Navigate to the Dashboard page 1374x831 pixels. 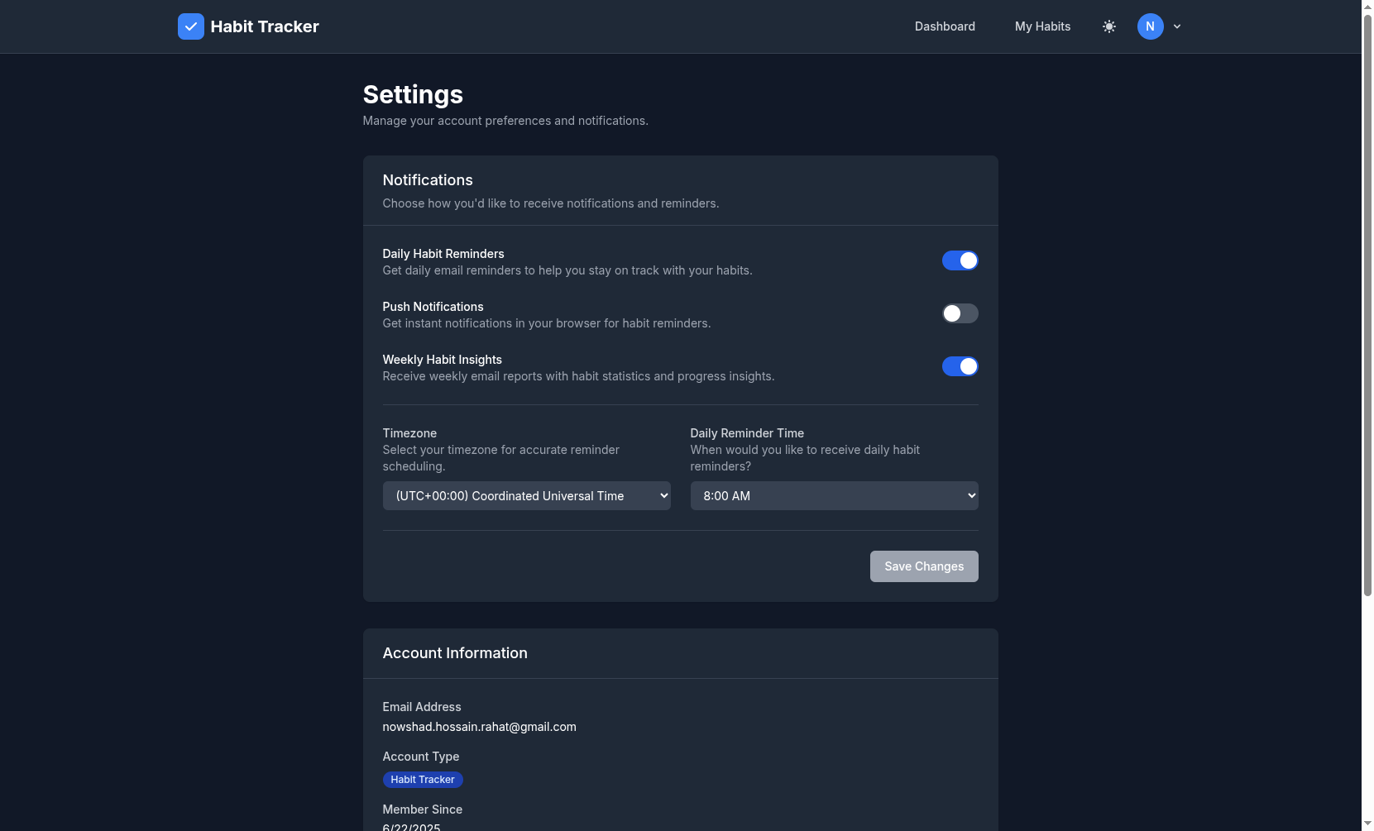click(x=944, y=26)
